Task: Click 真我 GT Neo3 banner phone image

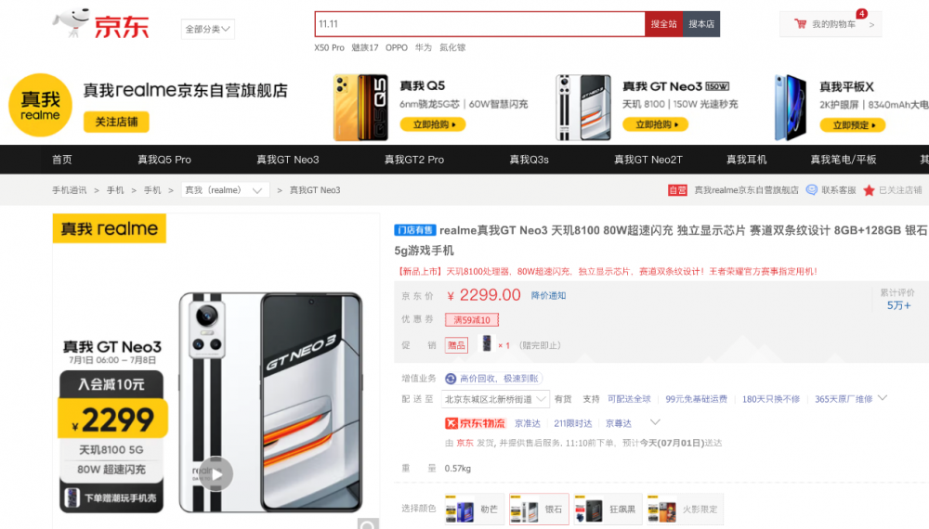Action: [583, 108]
